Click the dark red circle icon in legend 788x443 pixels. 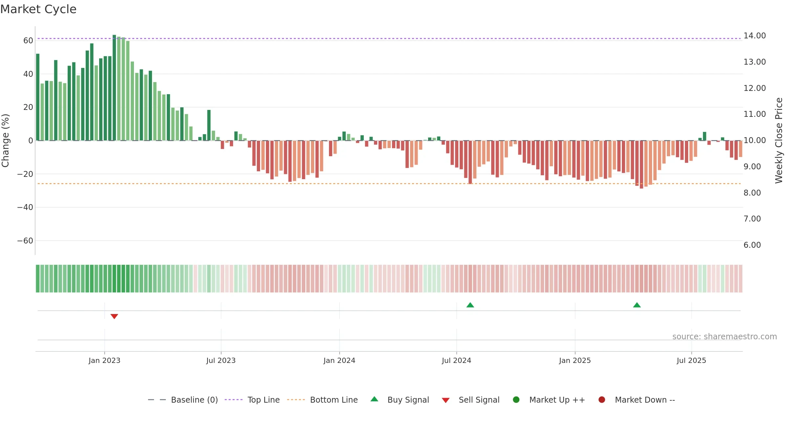(602, 400)
